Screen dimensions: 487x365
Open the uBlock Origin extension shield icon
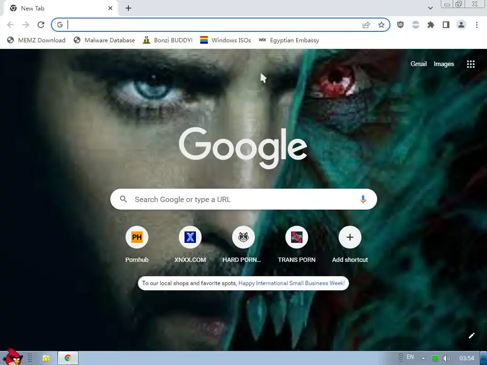[x=400, y=25]
